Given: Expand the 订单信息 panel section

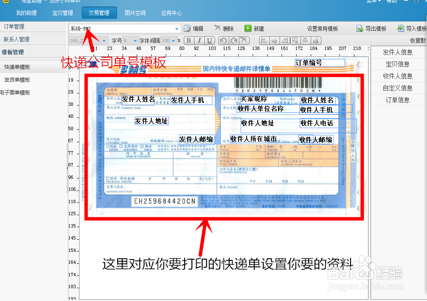Looking at the screenshot, I should [398, 100].
